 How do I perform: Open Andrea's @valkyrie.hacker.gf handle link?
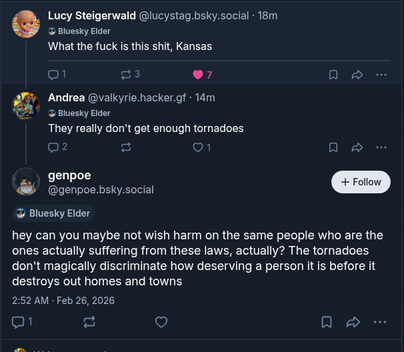pyautogui.click(x=137, y=97)
